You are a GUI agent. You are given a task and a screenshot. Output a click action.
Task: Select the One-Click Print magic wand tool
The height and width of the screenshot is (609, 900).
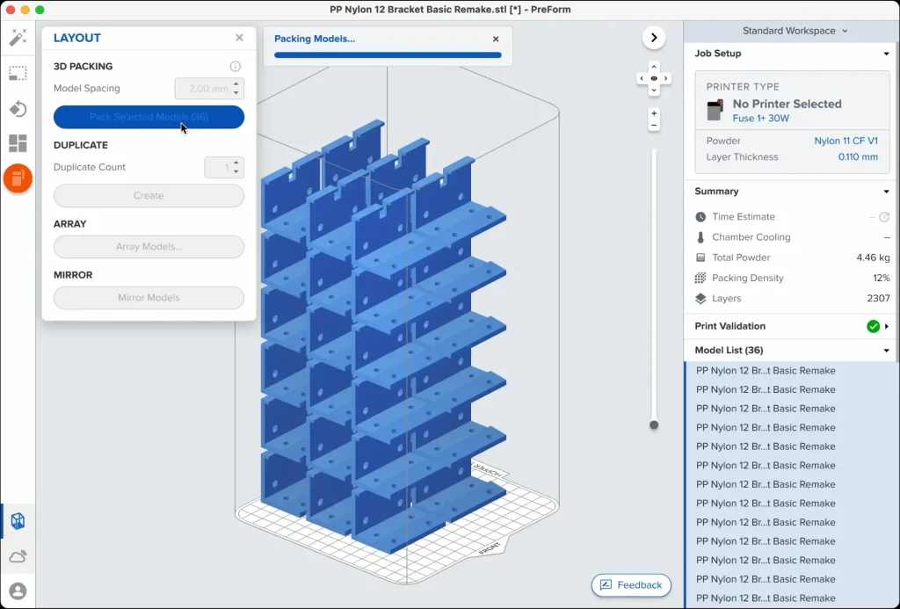tap(18, 37)
